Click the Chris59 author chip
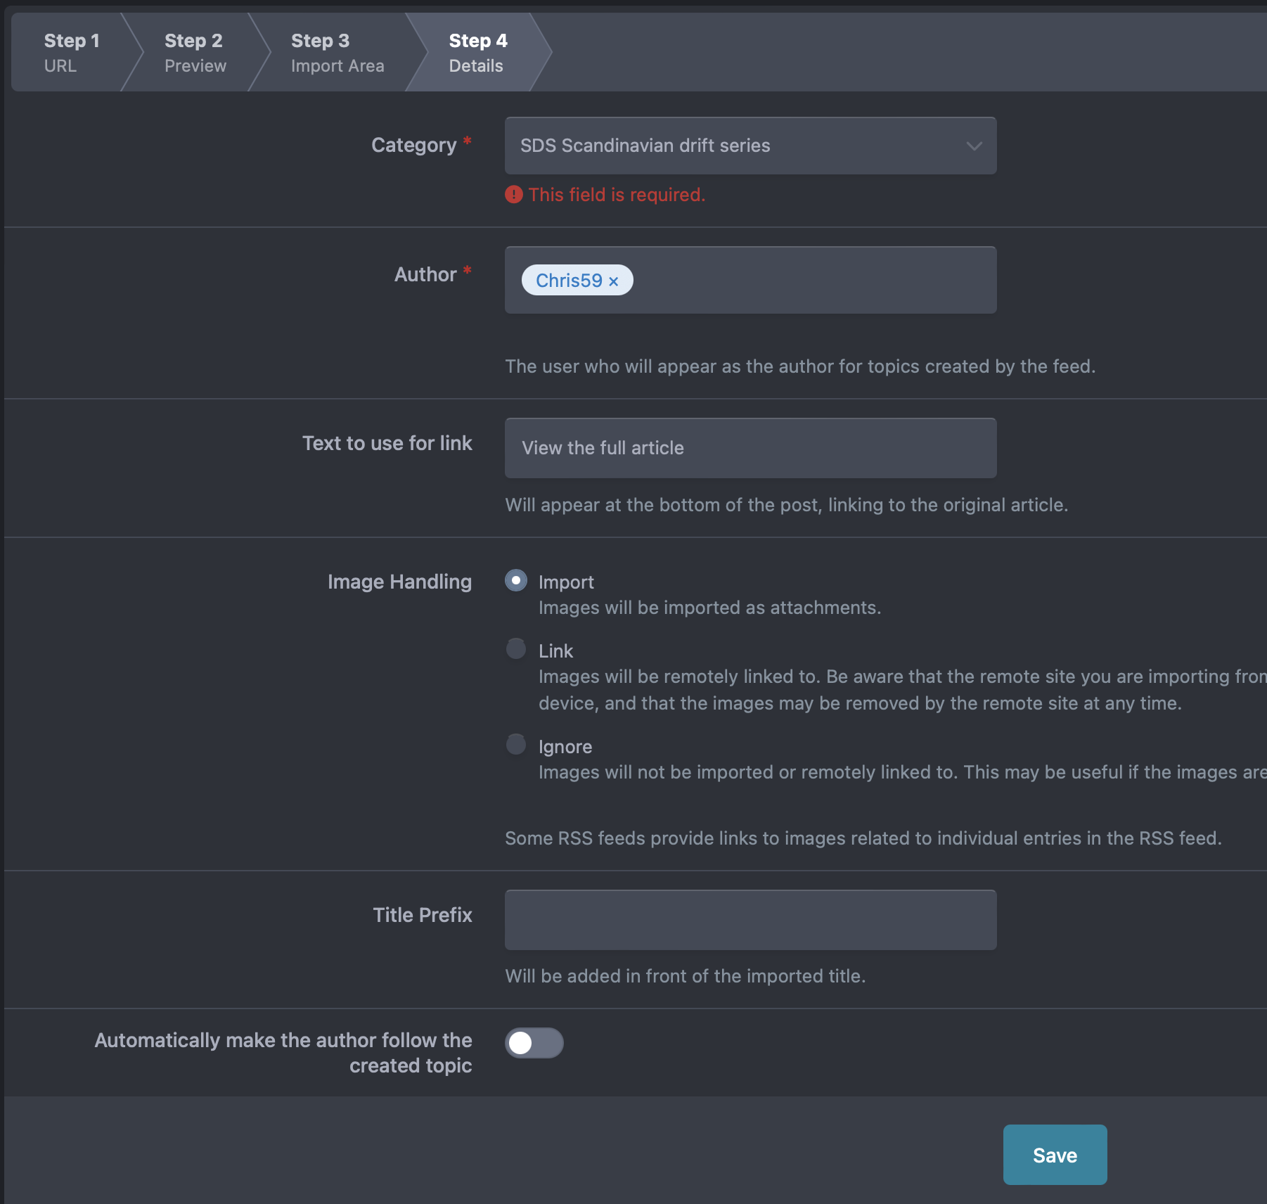1267x1204 pixels. pyautogui.click(x=569, y=281)
